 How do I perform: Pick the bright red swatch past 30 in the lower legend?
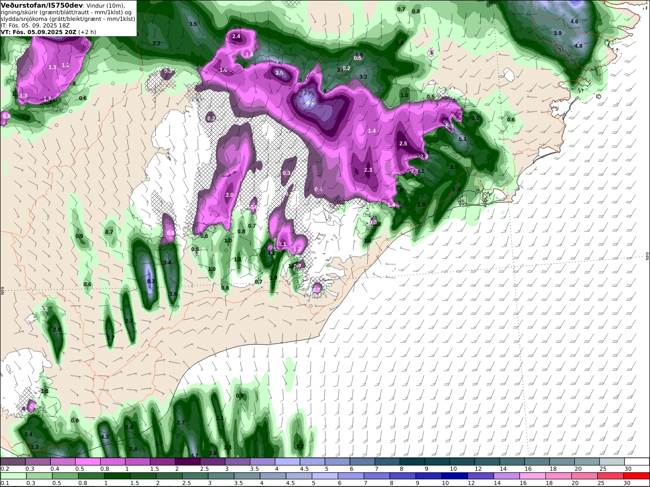pos(637,476)
